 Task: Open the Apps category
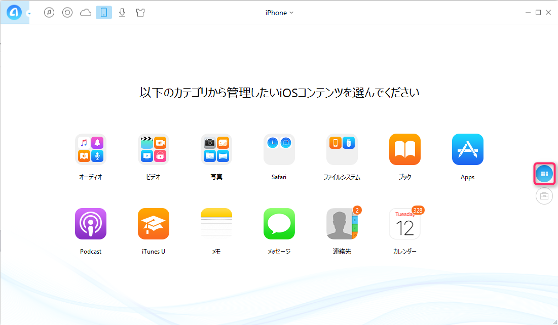point(468,149)
